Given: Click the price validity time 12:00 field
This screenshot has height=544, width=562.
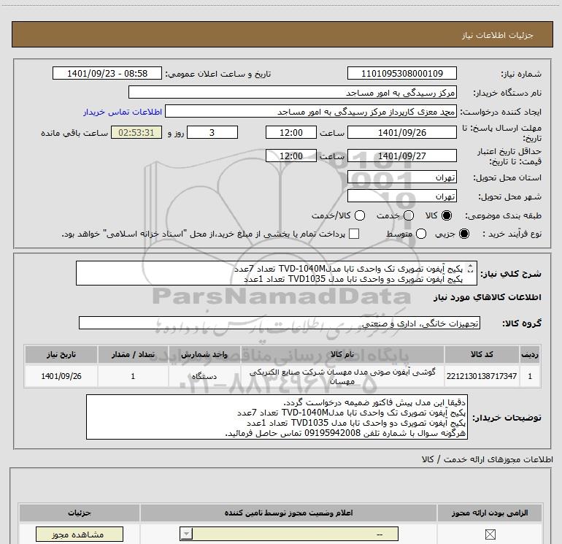Looking at the screenshot, I should (291, 156).
